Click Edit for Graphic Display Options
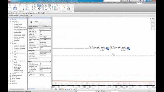The height and width of the screenshot is (92, 164). pyautogui.click(x=45, y=39)
